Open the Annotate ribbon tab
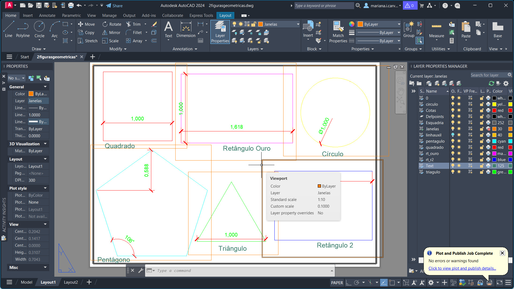 47,16
